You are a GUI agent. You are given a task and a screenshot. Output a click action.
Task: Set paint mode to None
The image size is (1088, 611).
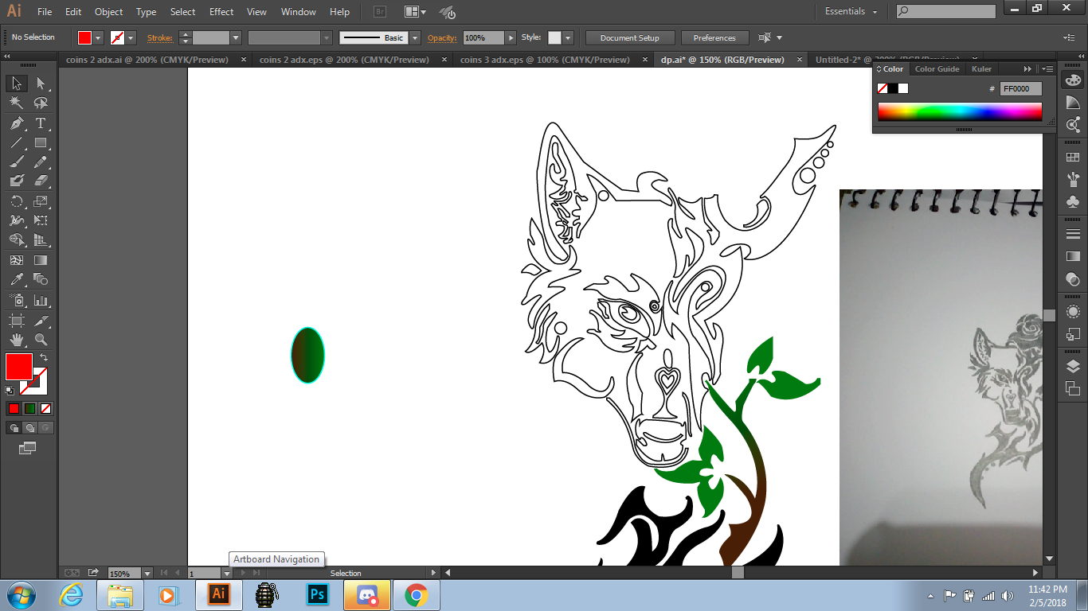coord(46,408)
